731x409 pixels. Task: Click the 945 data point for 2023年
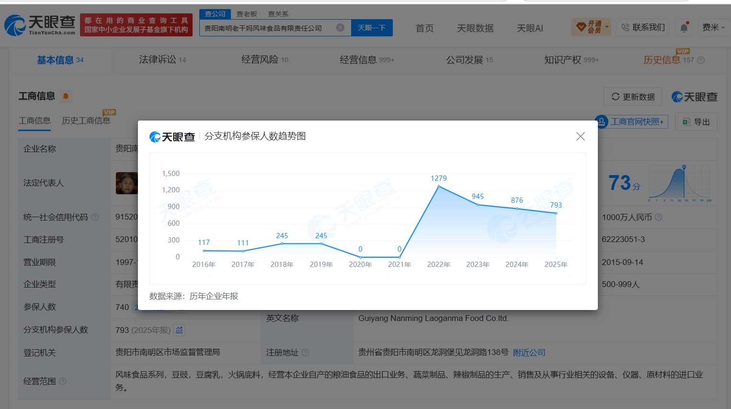click(478, 205)
